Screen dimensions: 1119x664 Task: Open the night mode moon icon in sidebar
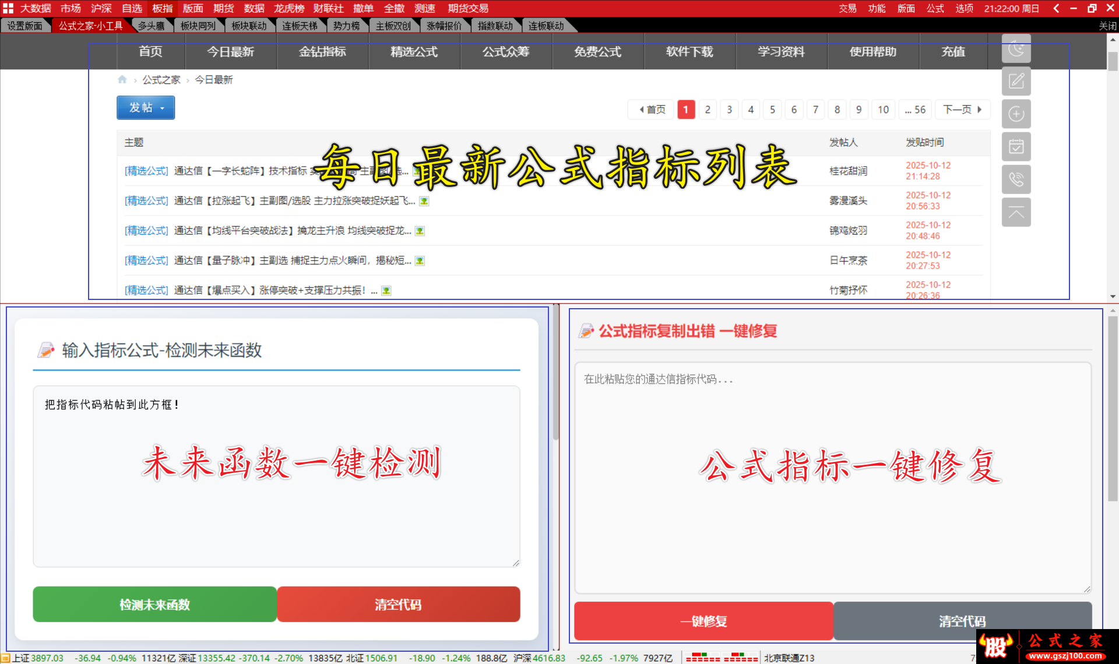point(1016,48)
